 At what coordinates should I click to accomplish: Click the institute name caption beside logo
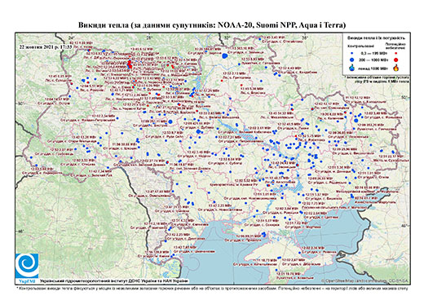click(x=113, y=280)
